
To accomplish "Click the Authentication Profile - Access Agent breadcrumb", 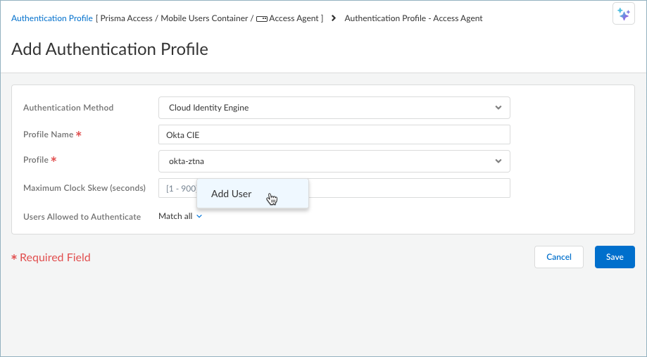I will click(413, 18).
